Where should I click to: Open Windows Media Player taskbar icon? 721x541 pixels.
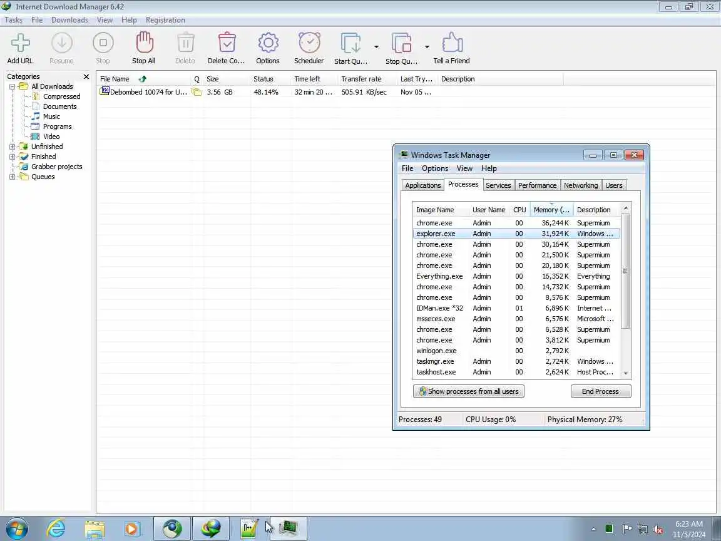pyautogui.click(x=133, y=529)
